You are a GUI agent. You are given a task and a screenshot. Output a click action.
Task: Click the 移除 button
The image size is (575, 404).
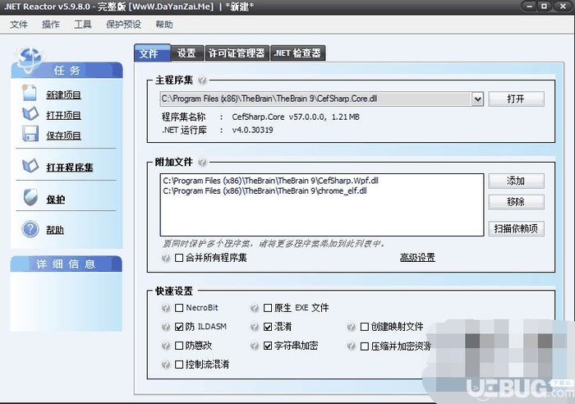click(x=516, y=202)
